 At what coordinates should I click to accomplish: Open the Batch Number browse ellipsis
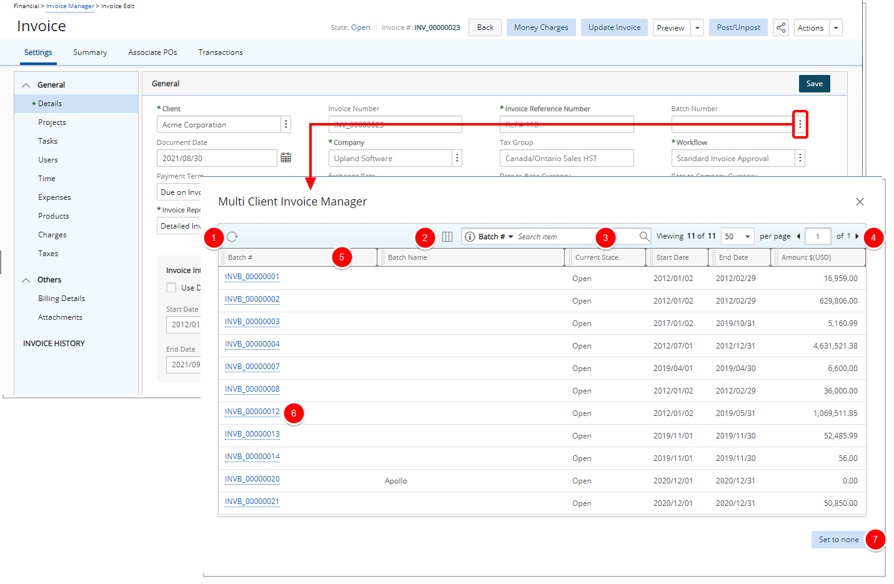pyautogui.click(x=800, y=124)
